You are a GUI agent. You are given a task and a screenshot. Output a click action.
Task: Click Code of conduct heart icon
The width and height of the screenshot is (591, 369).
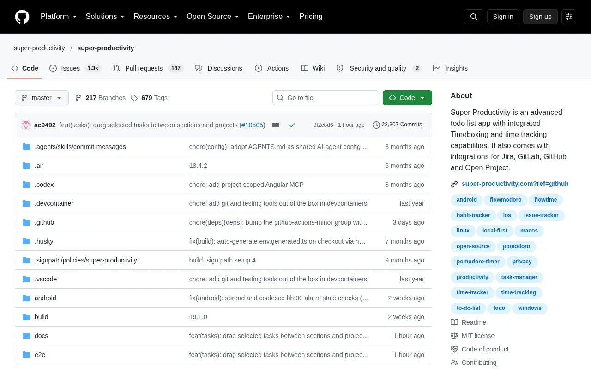454,349
